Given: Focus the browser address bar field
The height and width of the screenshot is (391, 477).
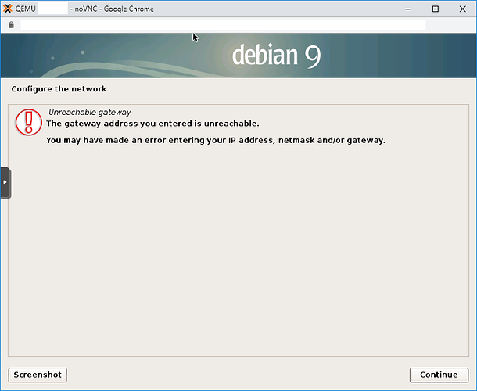Looking at the screenshot, I should 219,24.
